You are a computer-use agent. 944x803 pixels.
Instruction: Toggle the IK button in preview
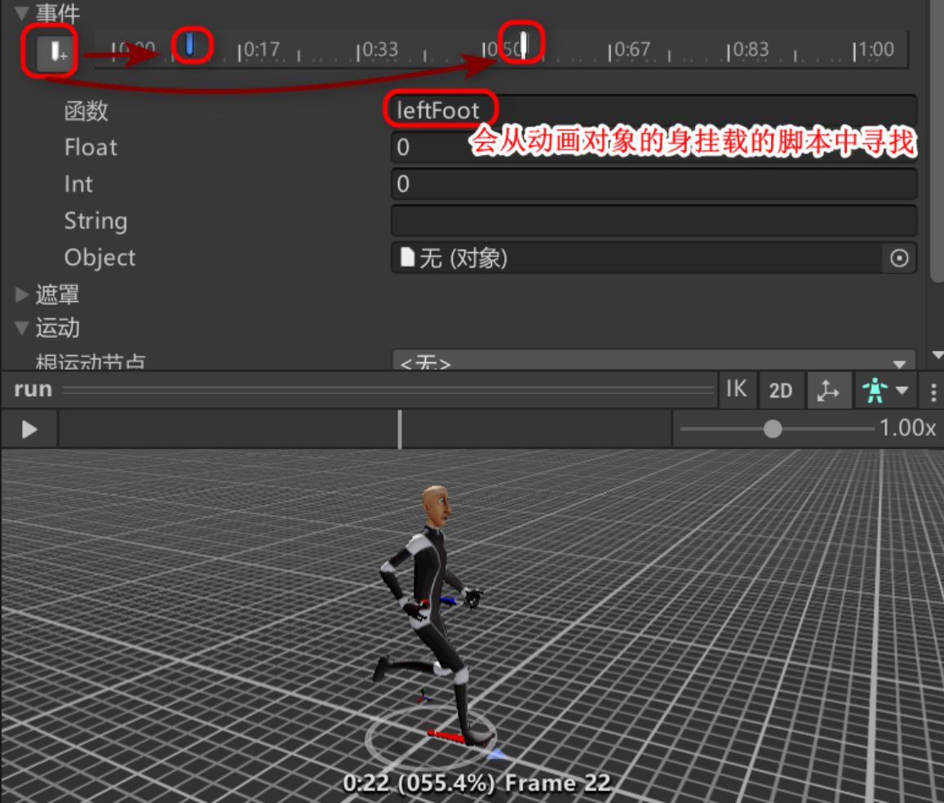(x=736, y=389)
